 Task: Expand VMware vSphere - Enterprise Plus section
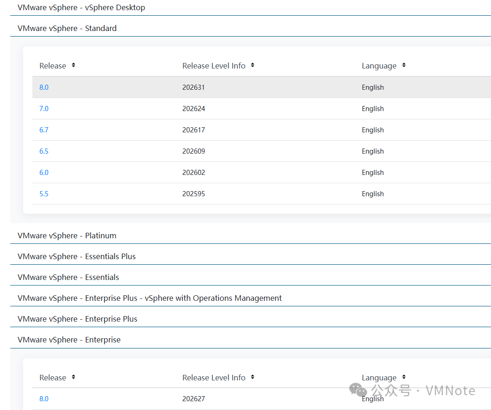point(77,319)
